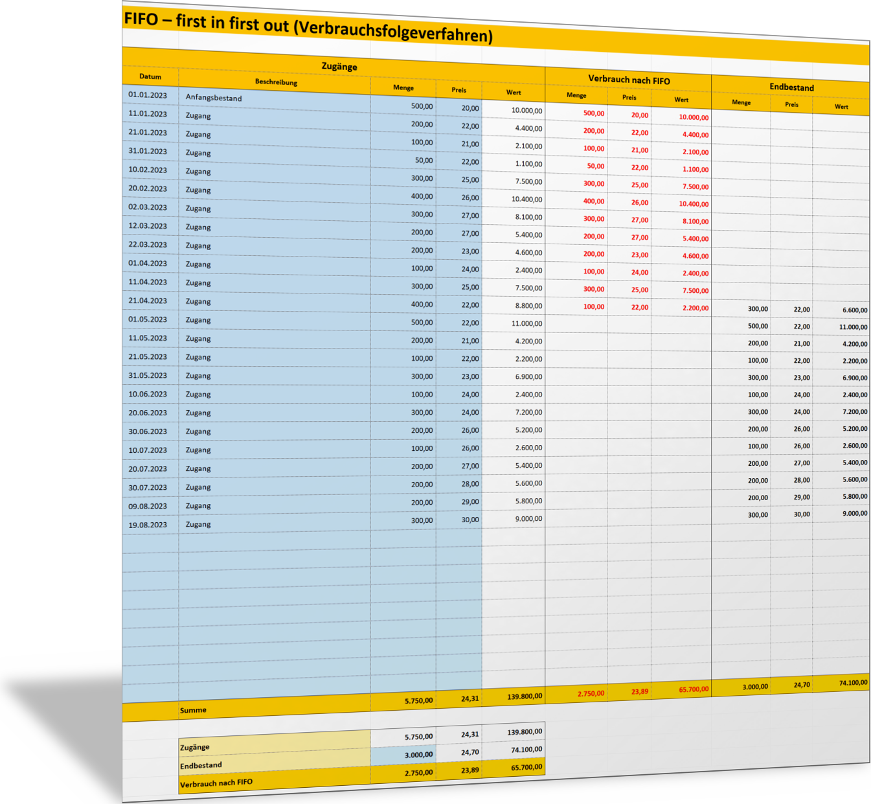
Task: Click the Zugänge value cell 11.000,00
Action: [x=526, y=323]
